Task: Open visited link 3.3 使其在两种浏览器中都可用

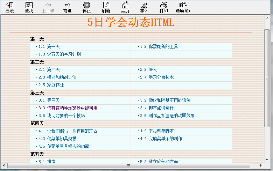Action: tap(68, 108)
